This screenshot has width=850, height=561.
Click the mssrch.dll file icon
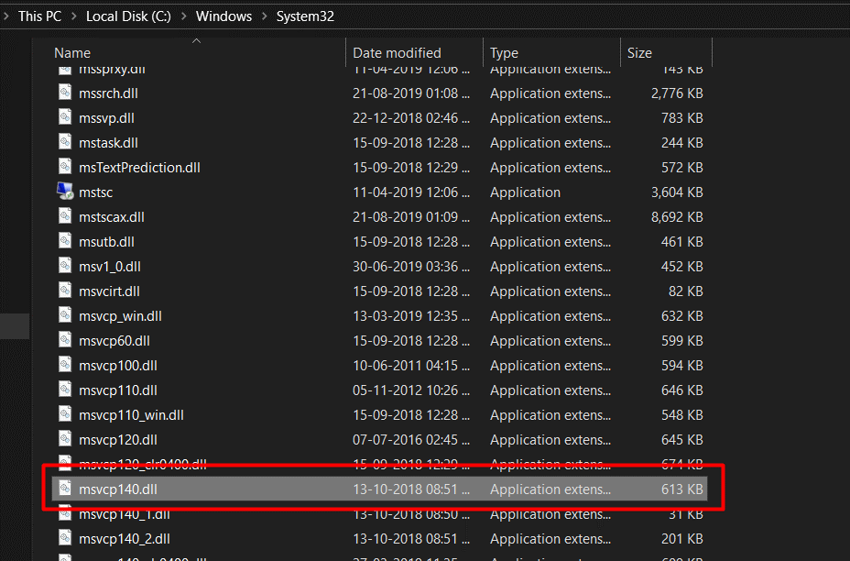point(65,93)
